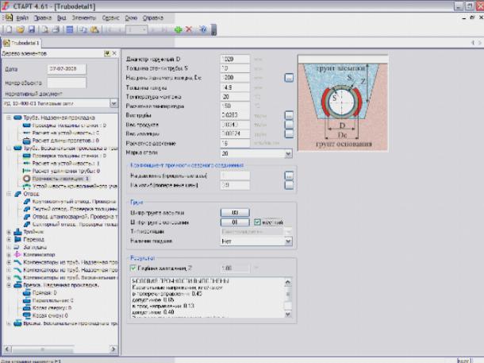Click the soil backfill code 03 button

(234, 212)
